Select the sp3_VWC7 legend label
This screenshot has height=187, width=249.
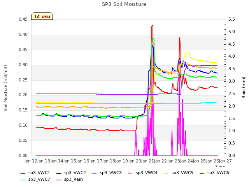coord(39,180)
